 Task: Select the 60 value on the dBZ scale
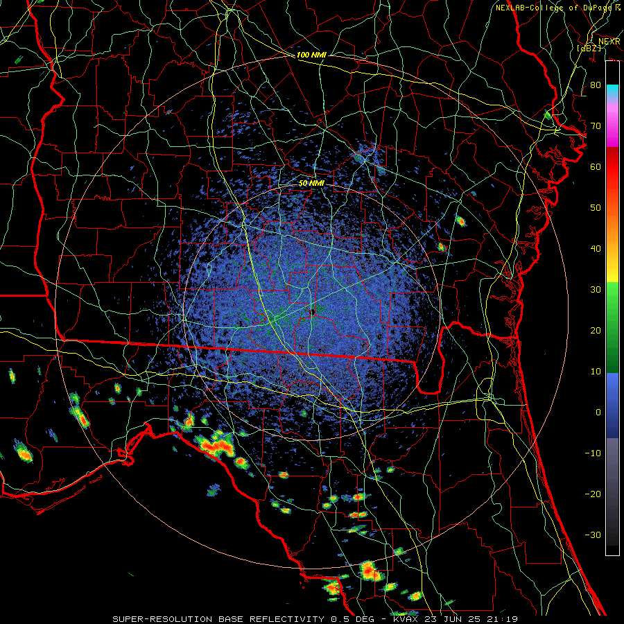596,166
